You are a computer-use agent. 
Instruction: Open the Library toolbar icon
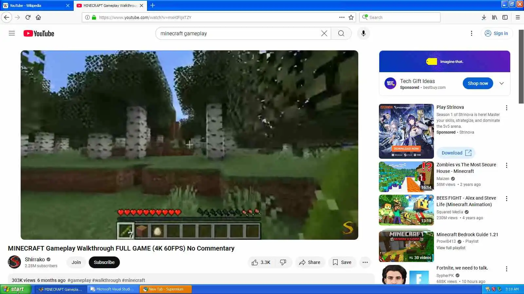pyautogui.click(x=495, y=17)
